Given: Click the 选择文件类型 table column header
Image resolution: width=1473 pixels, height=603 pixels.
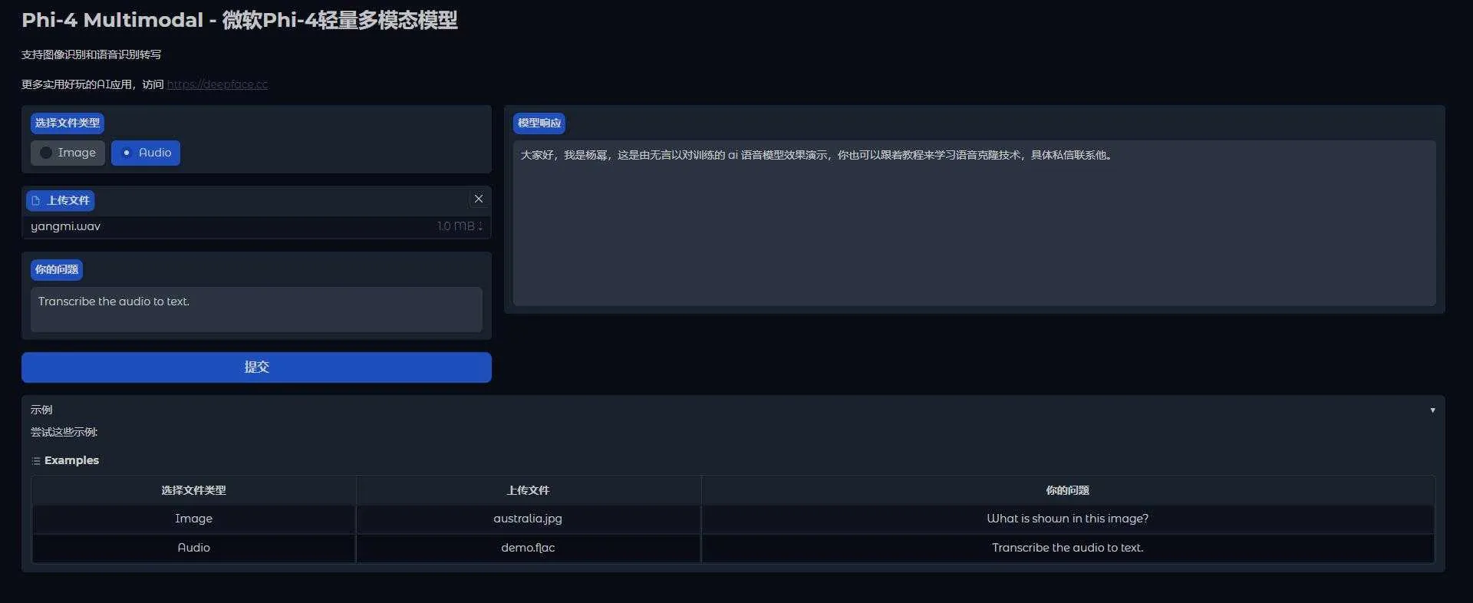Looking at the screenshot, I should click(x=193, y=490).
